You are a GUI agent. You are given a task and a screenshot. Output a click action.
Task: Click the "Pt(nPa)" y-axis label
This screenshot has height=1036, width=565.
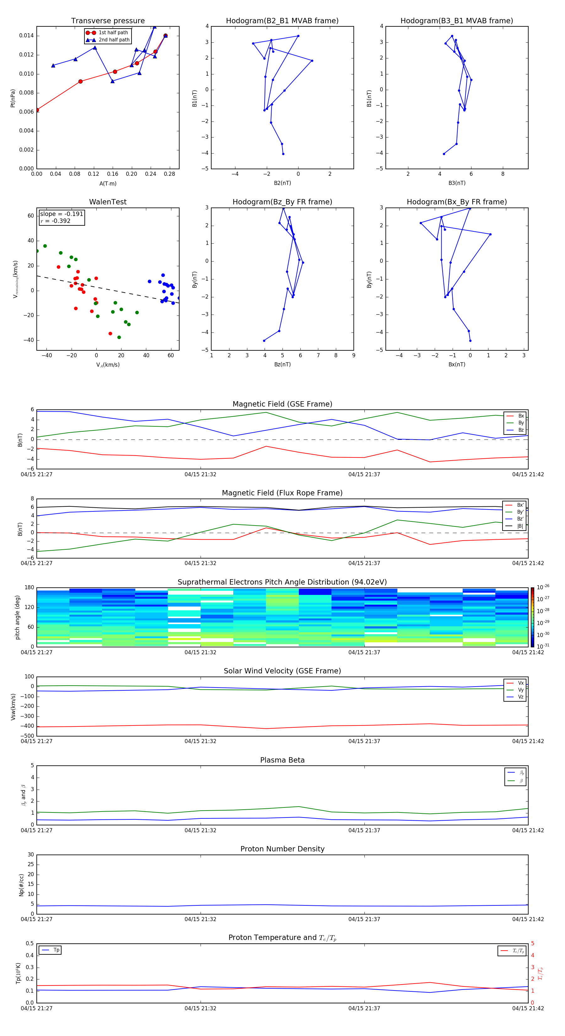(13, 98)
